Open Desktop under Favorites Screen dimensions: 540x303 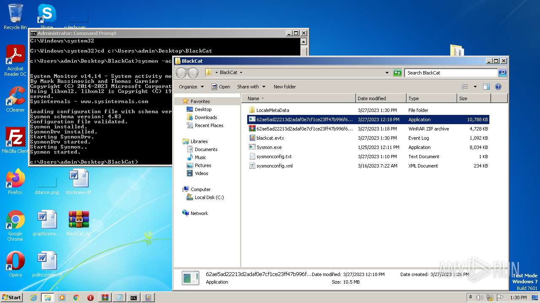tap(203, 109)
